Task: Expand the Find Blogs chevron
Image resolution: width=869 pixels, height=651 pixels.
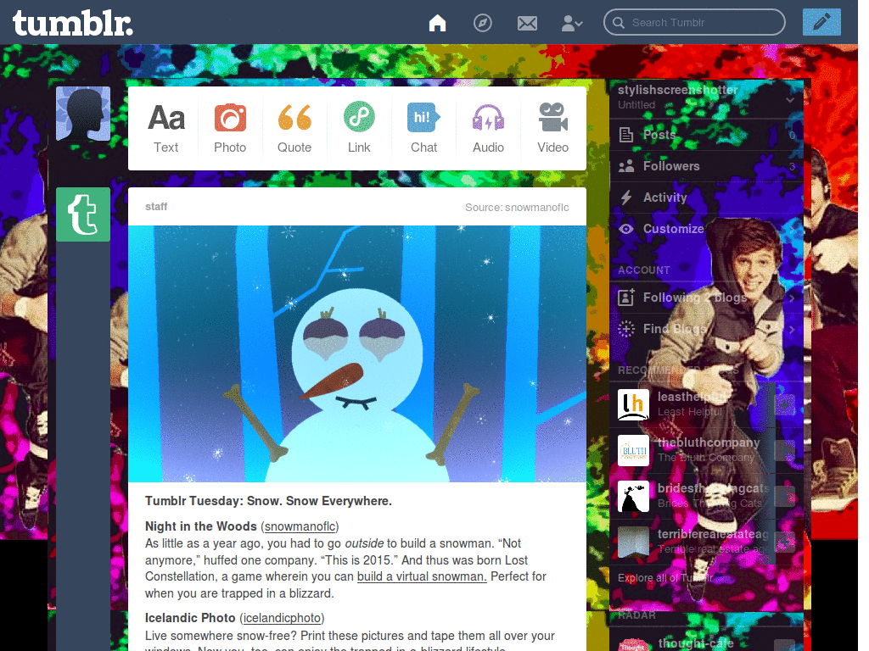Action: [792, 330]
